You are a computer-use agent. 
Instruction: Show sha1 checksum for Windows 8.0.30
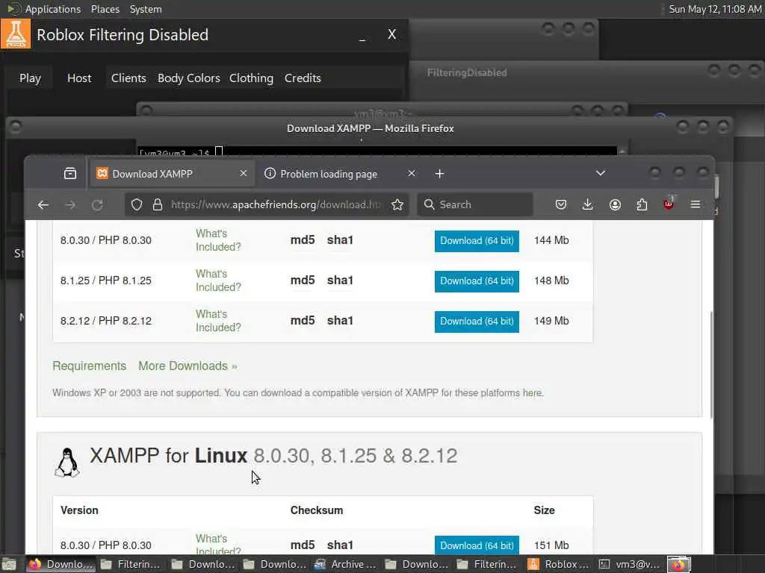(x=340, y=239)
